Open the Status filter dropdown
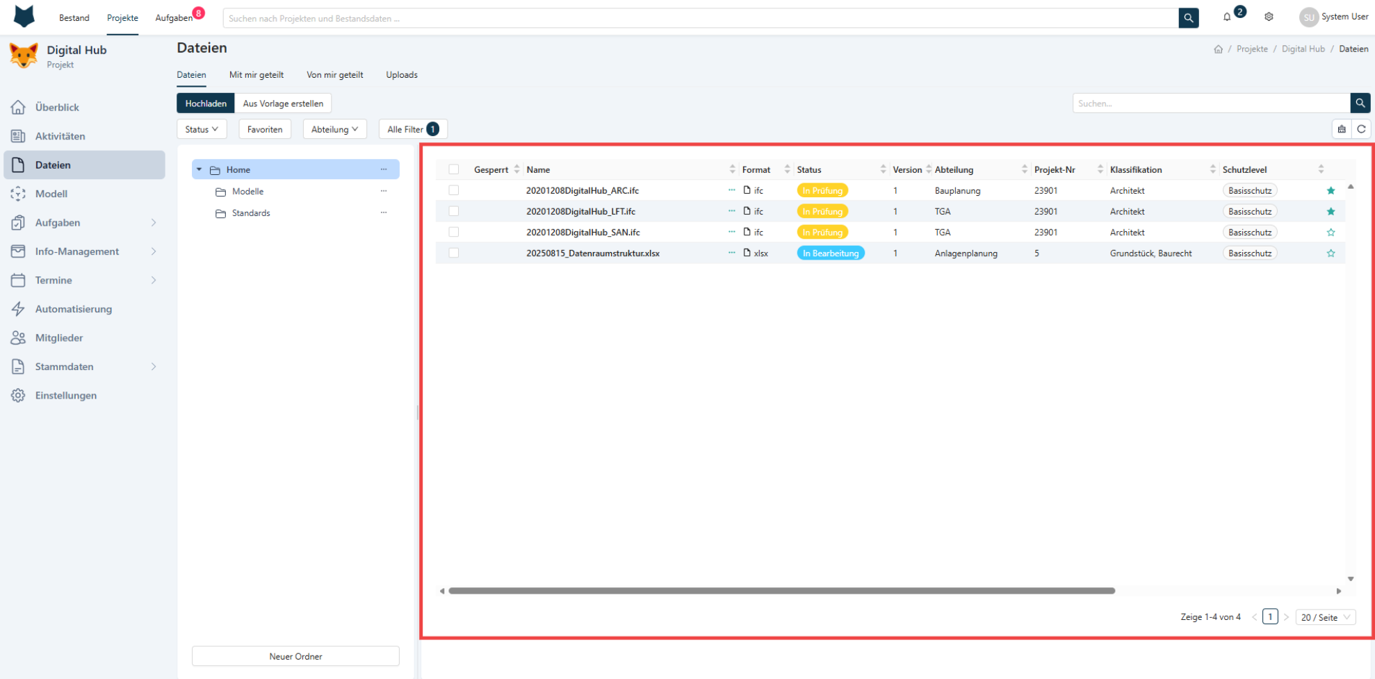 (x=202, y=129)
